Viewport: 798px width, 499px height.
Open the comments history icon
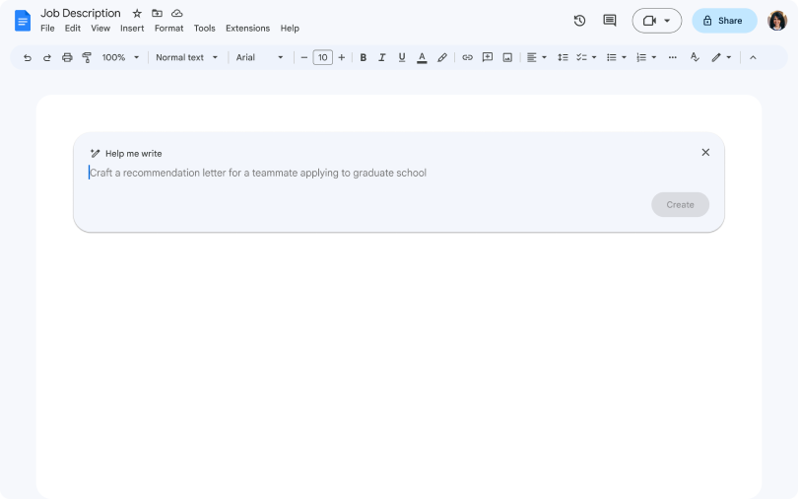click(x=610, y=21)
